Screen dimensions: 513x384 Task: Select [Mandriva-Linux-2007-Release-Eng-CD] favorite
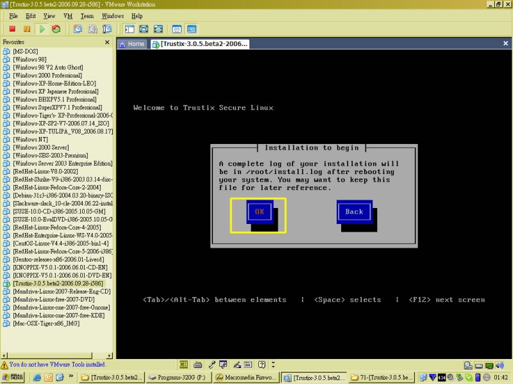click(x=62, y=291)
